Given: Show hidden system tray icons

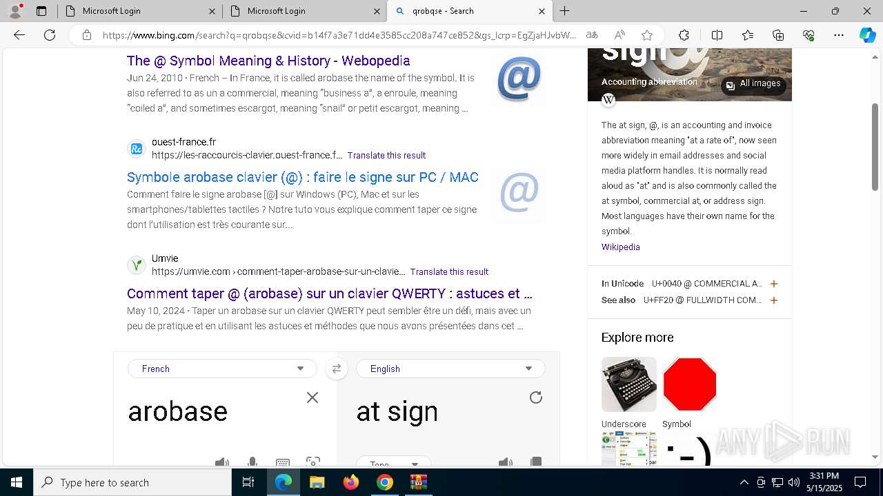Looking at the screenshot, I should 744,482.
